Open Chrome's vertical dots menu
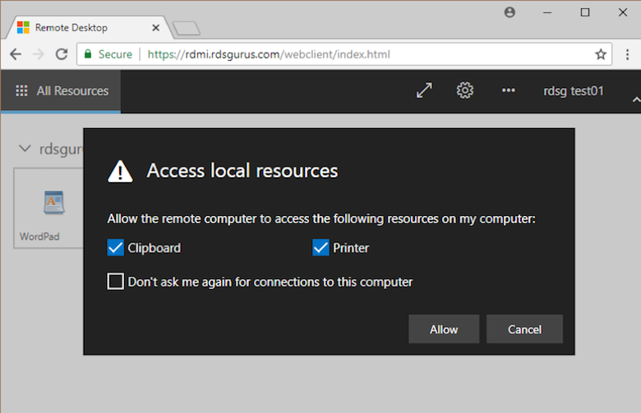 626,54
